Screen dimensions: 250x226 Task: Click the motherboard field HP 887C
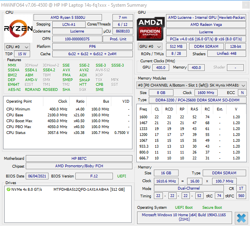(x=79, y=159)
